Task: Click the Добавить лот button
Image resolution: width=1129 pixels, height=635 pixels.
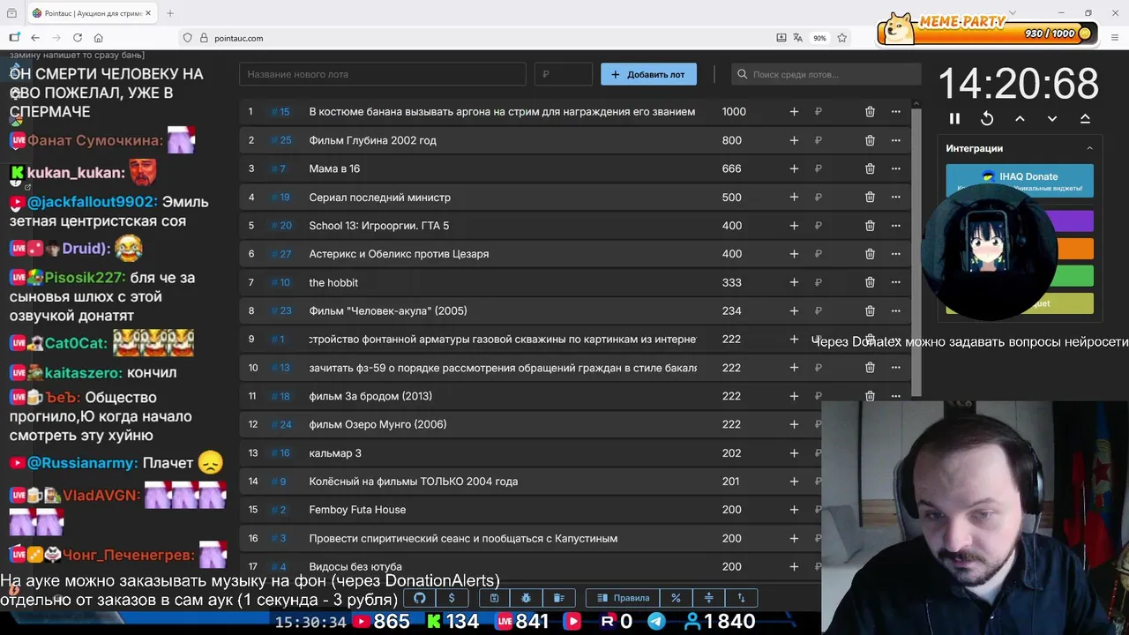Action: click(648, 74)
